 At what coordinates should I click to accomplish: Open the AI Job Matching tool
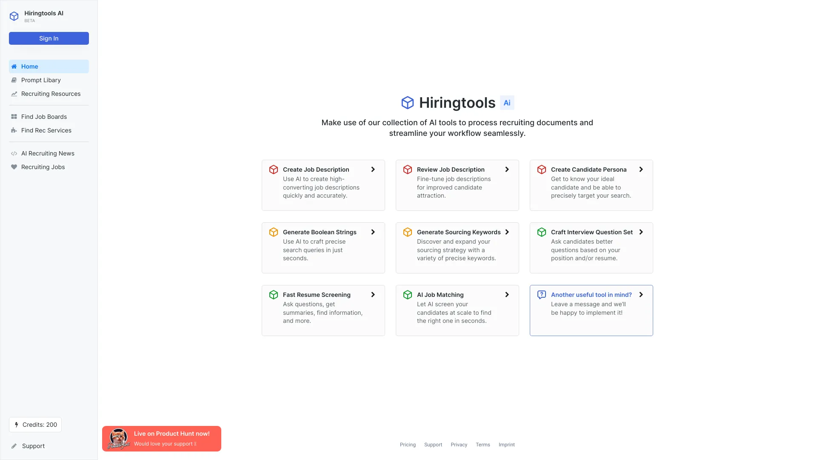coord(457,310)
